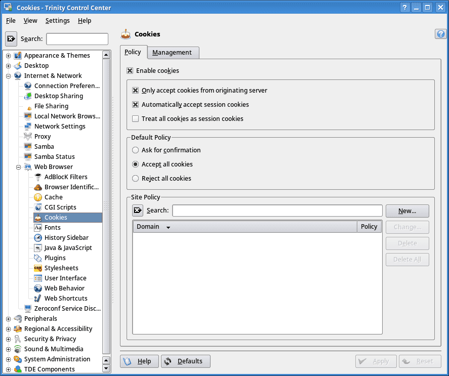Select Reject all cookies radio button
This screenshot has width=449, height=376.
(x=136, y=179)
